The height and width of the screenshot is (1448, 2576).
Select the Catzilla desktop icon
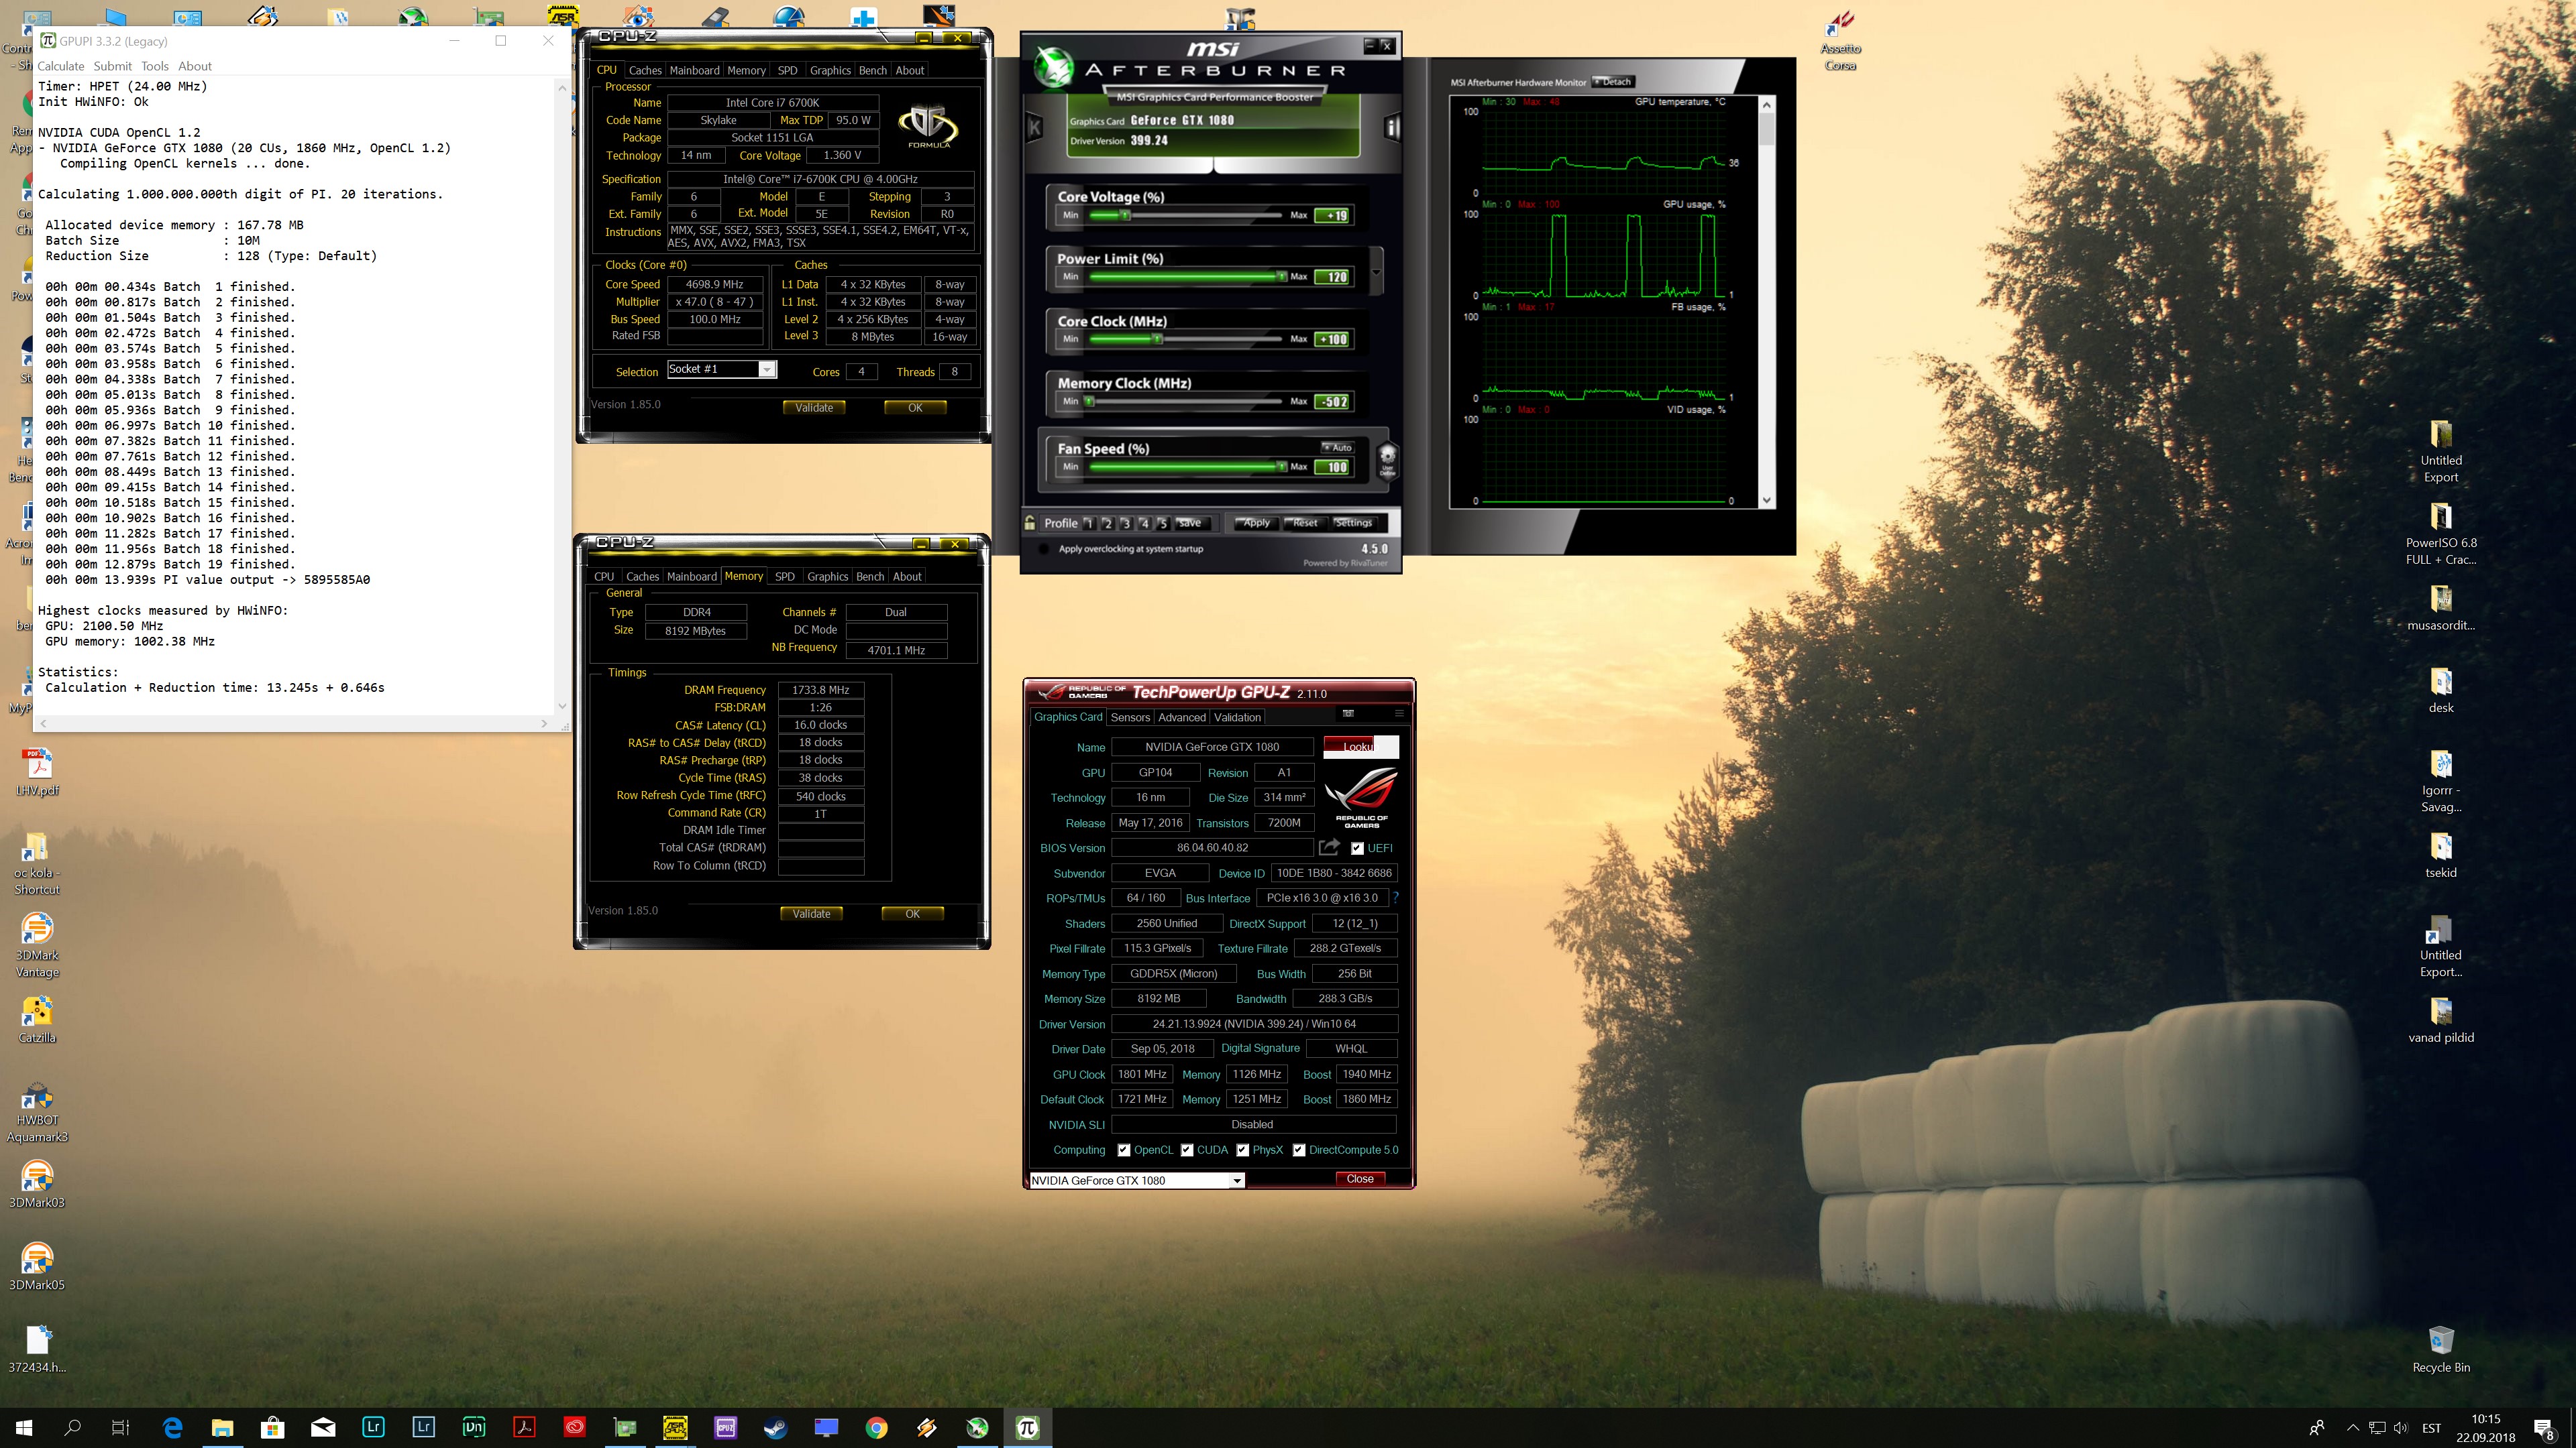point(37,1019)
